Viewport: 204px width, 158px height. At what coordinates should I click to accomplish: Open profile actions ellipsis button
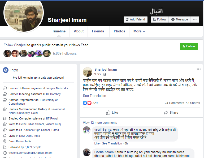coord(195,19)
